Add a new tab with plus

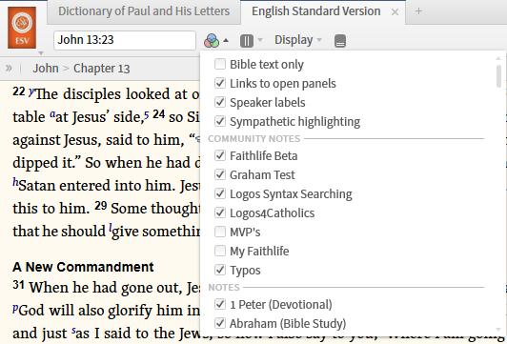(418, 11)
